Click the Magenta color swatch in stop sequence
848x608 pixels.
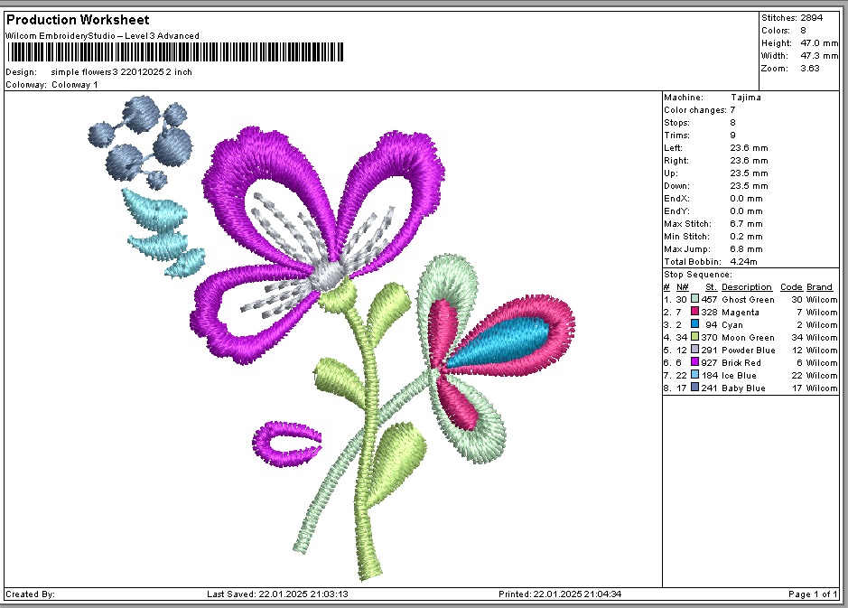[695, 312]
